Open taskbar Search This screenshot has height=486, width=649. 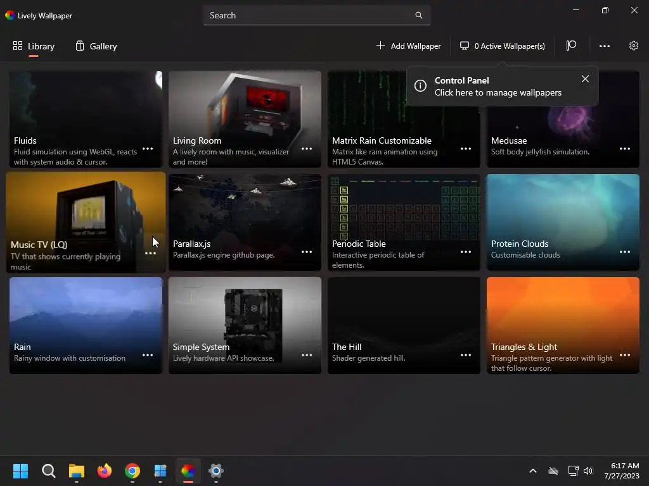coord(48,471)
